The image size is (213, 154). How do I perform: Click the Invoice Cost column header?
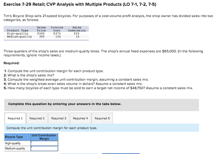tap(57, 29)
